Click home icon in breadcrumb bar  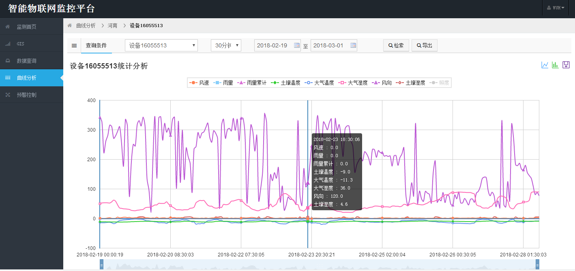pos(70,26)
